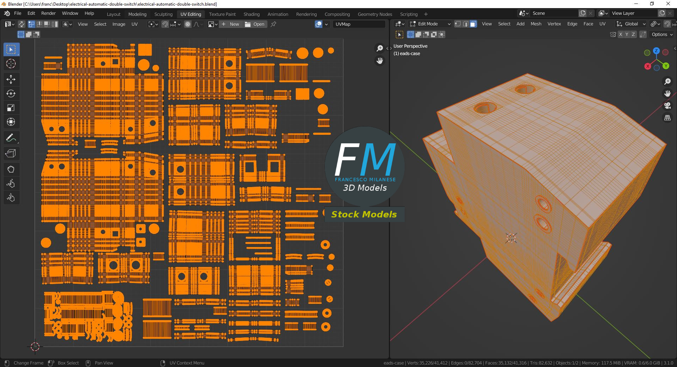Enable UV island selection mode
Image resolution: width=677 pixels, height=367 pixels.
[55, 24]
